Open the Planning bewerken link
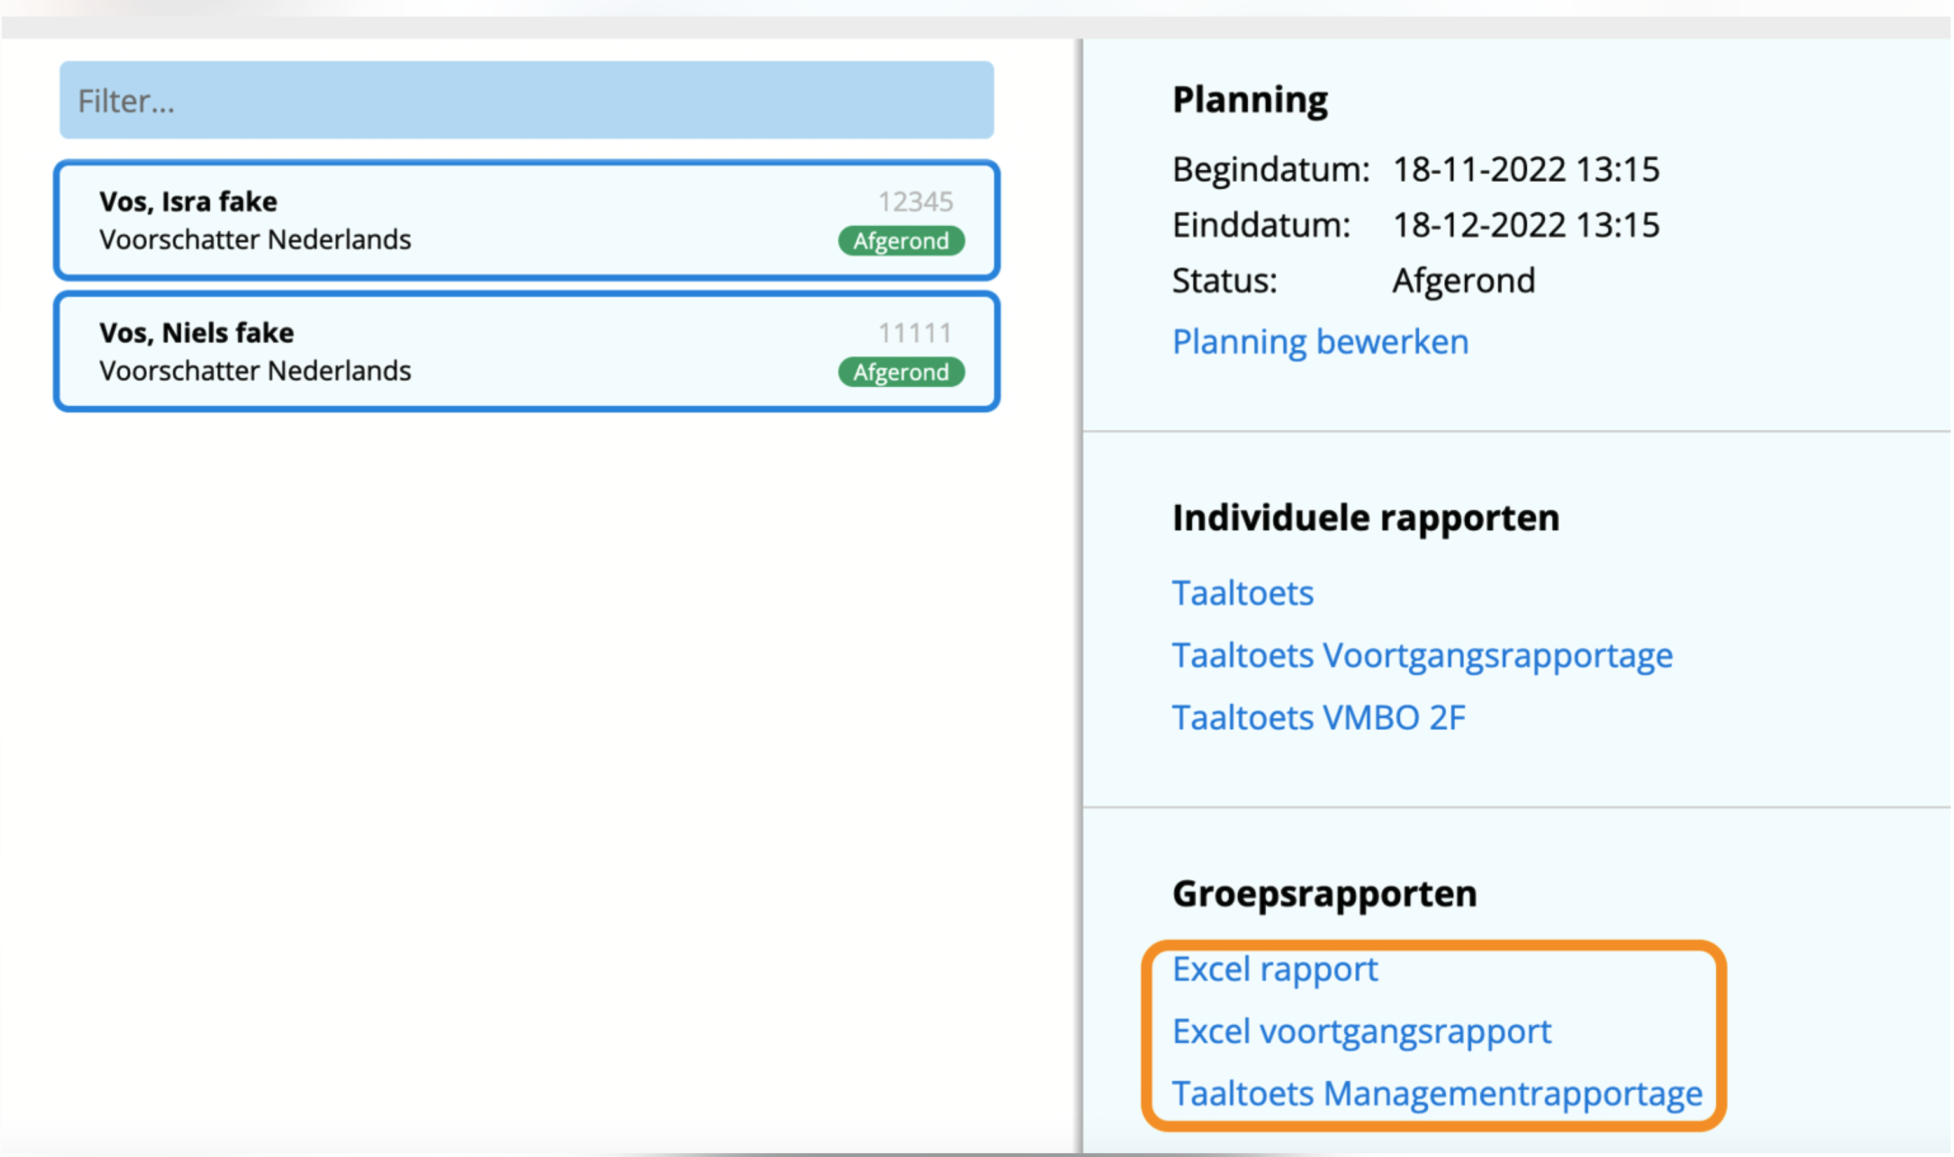 click(1320, 341)
